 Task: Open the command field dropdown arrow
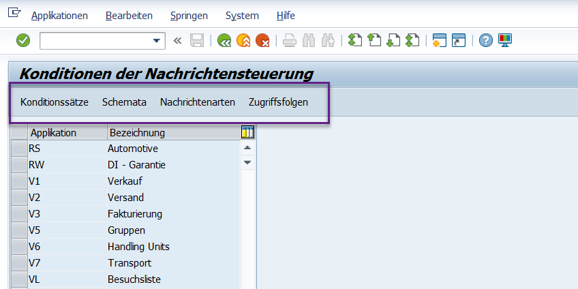point(157,40)
